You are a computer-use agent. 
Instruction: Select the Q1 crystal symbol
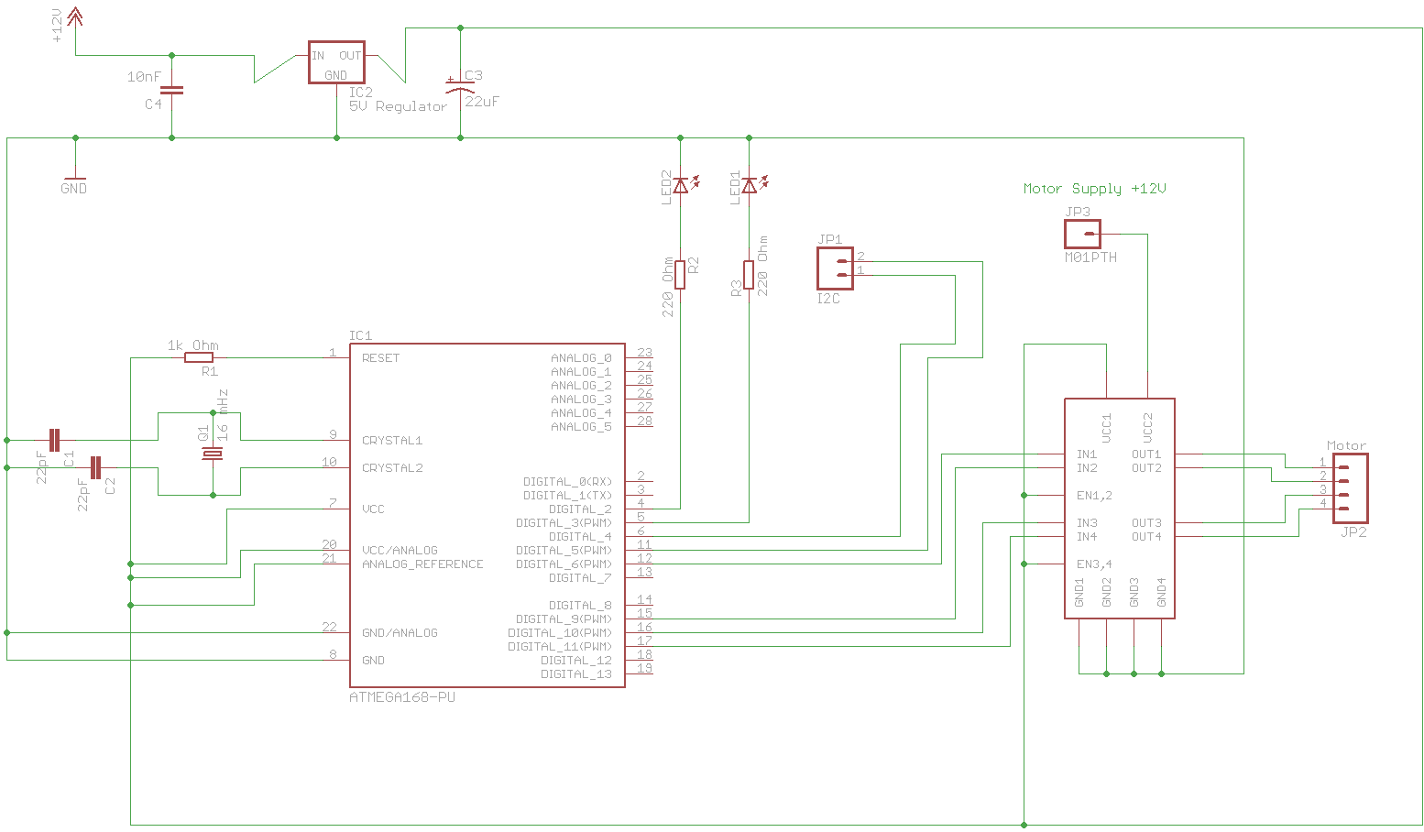tap(213, 454)
